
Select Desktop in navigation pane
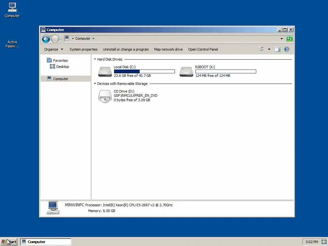click(60, 67)
